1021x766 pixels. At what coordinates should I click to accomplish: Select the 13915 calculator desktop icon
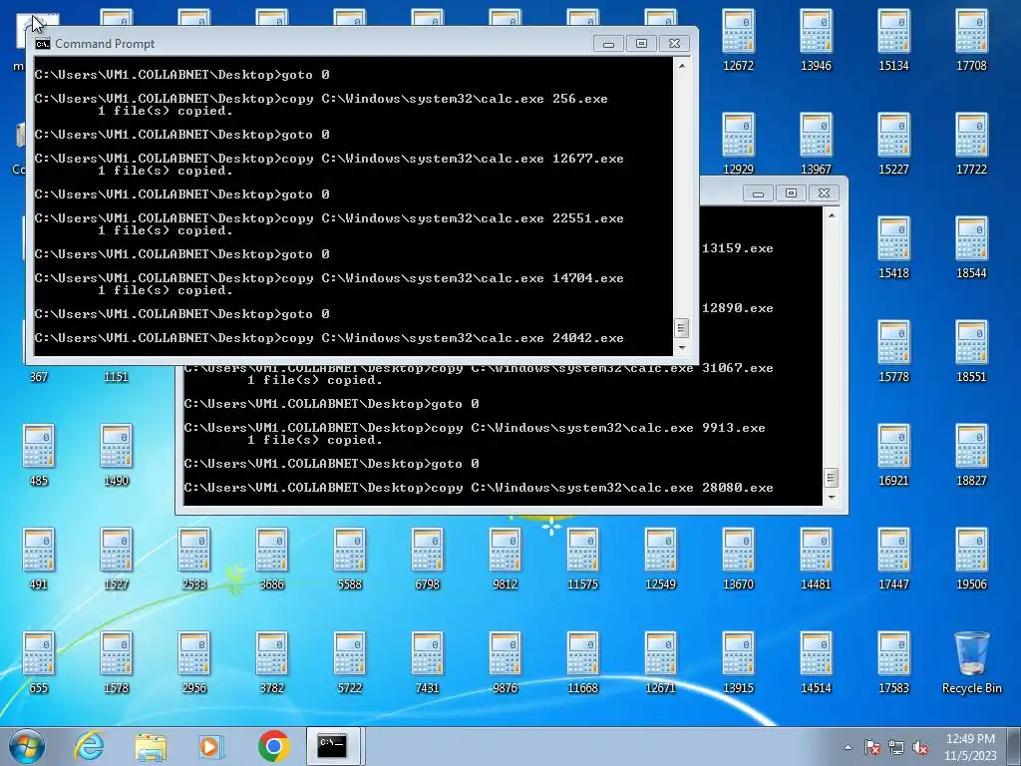pyautogui.click(x=739, y=662)
